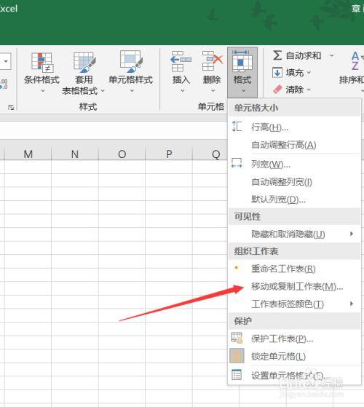Open the 填充 dropdown arrow
The width and height of the screenshot is (364, 407).
click(309, 72)
